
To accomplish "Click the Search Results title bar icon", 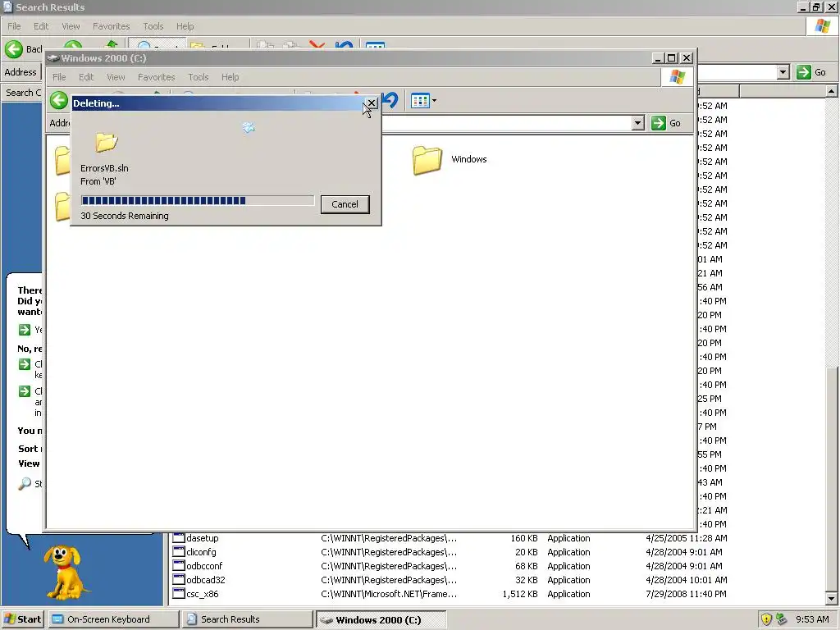I will [7, 7].
